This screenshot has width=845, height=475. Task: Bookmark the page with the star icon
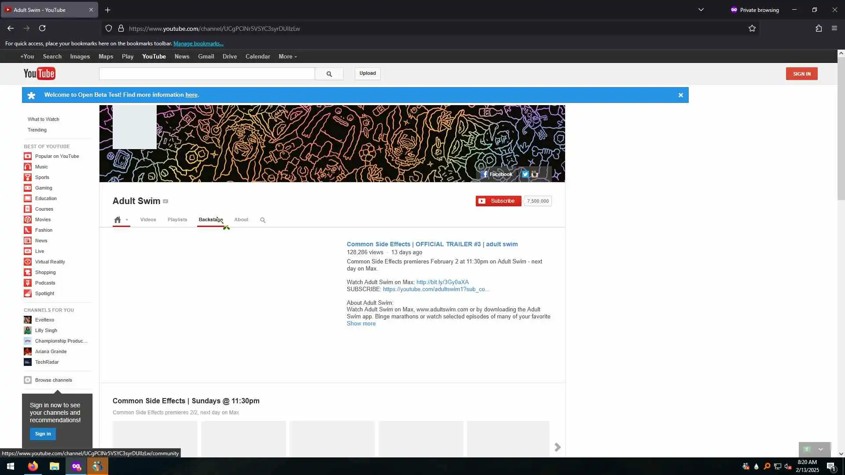coord(752,29)
